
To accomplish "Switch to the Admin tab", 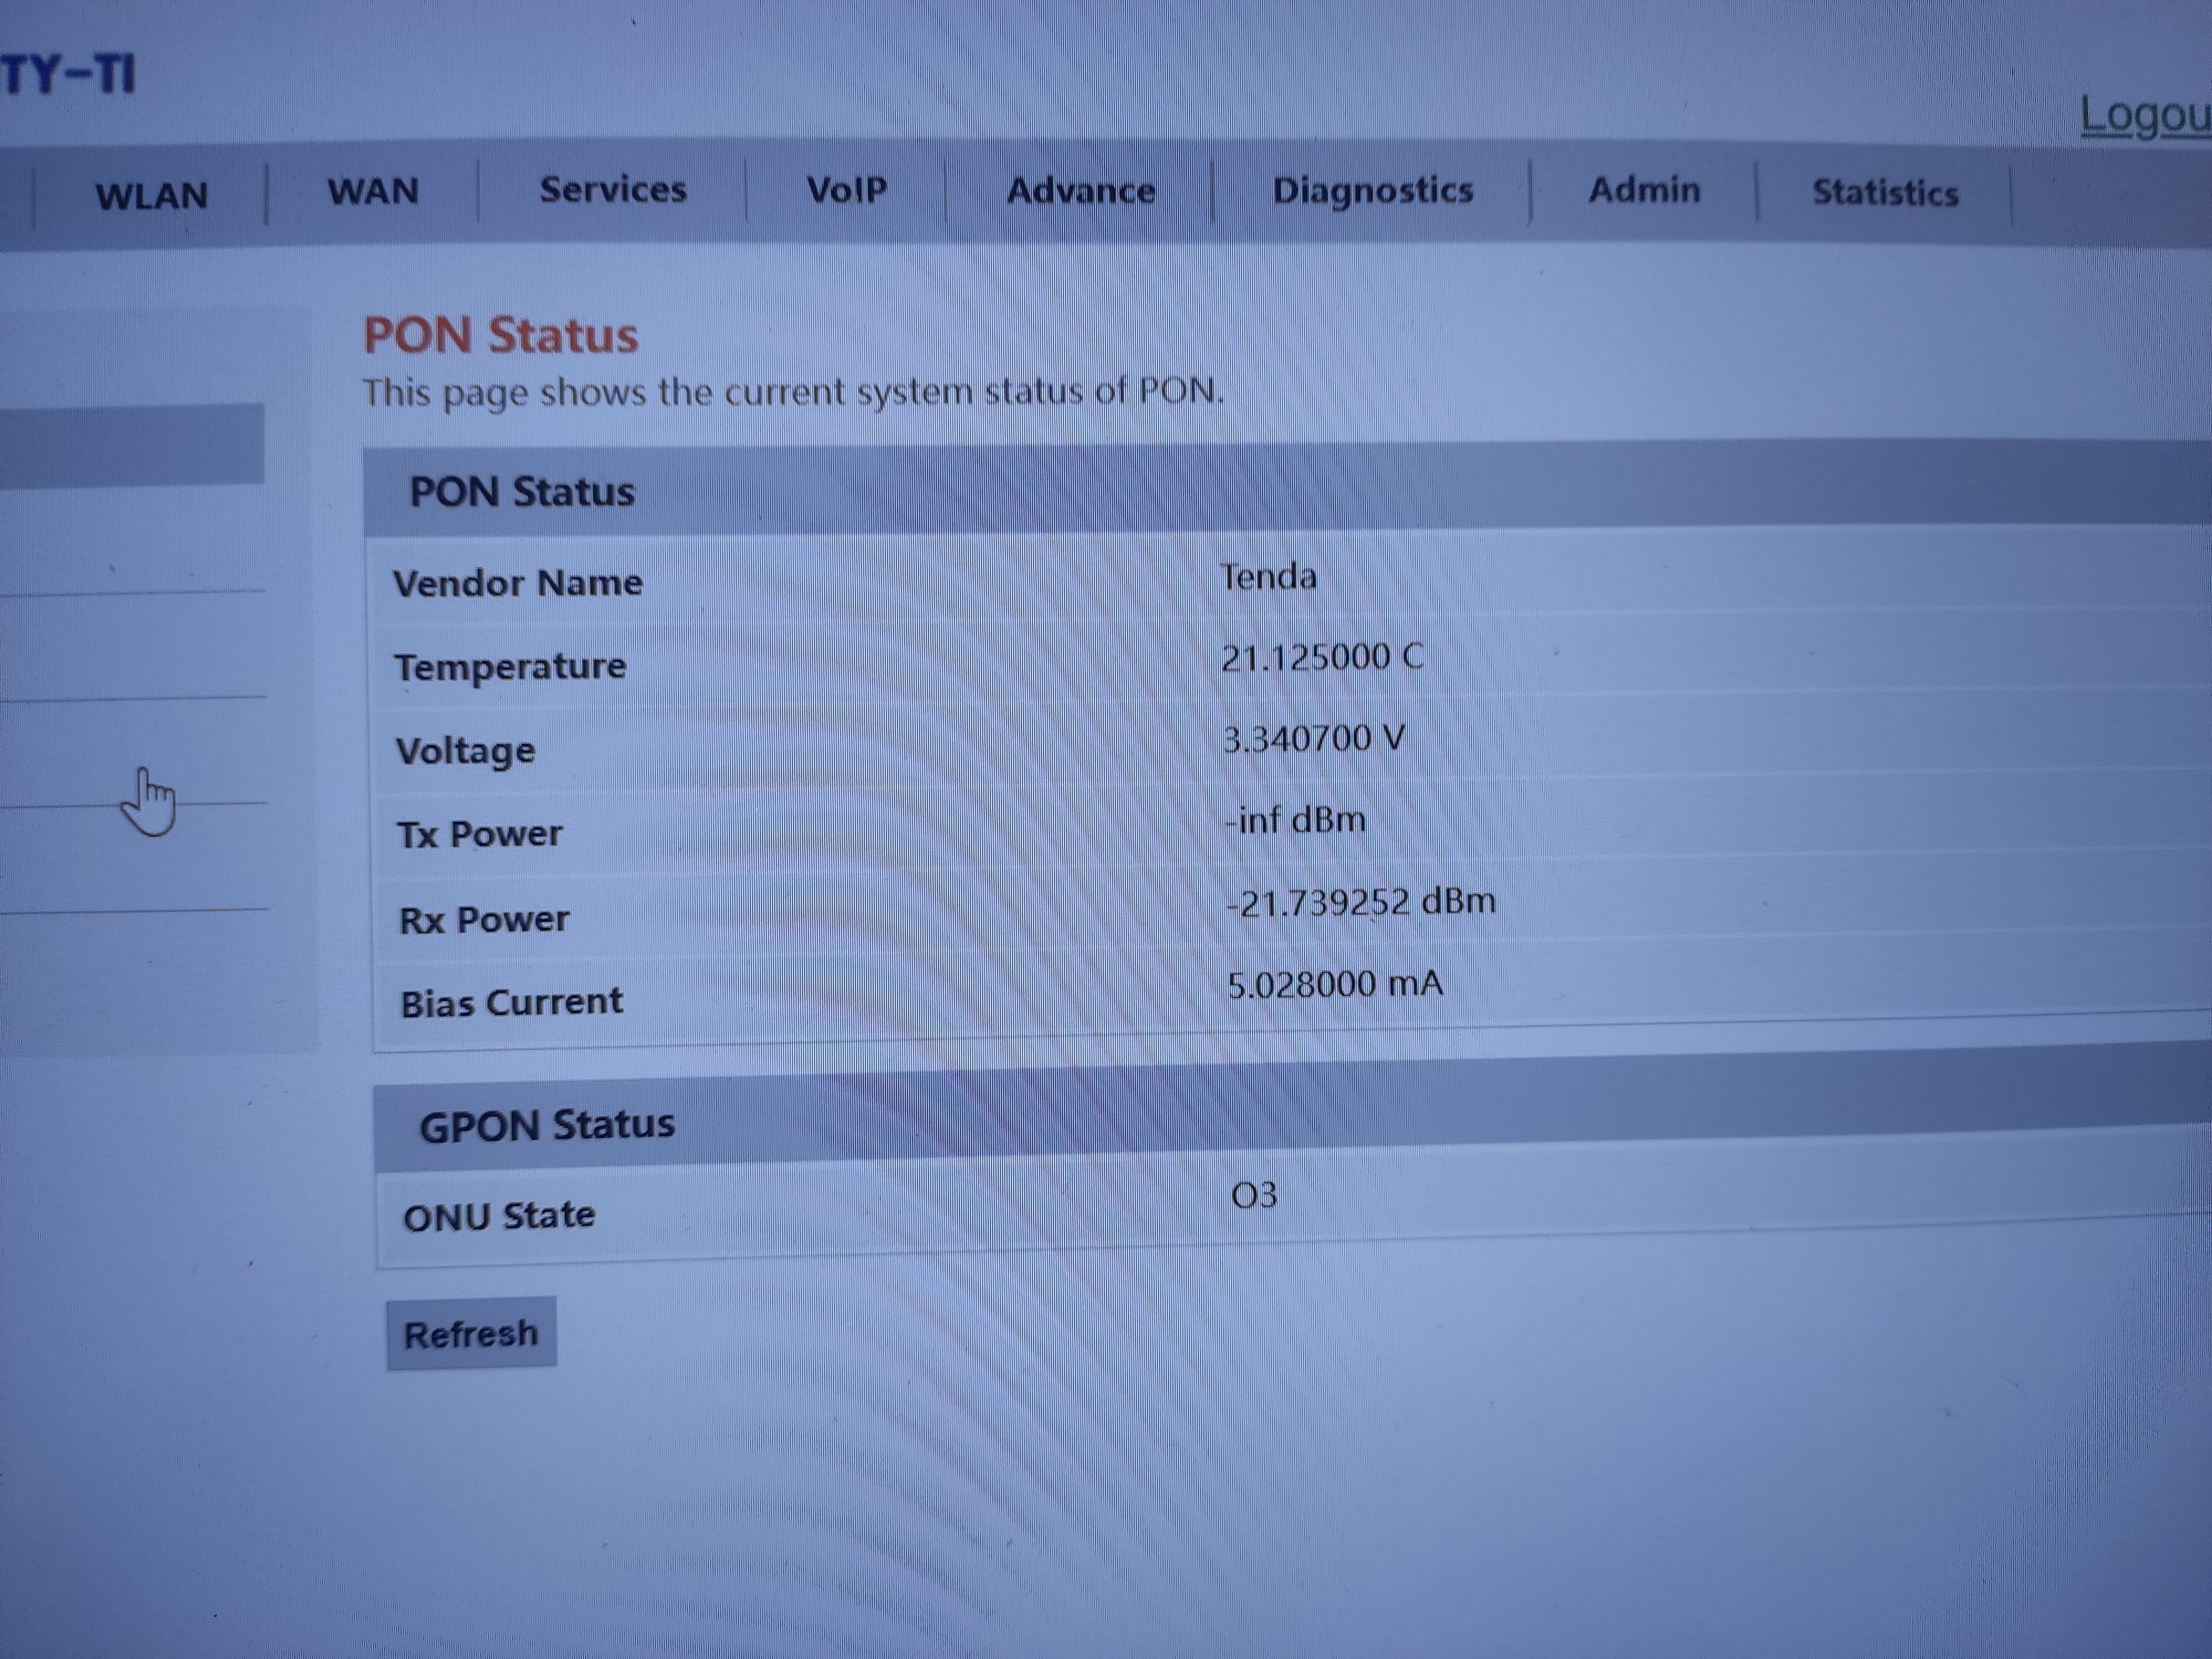I will [1644, 189].
